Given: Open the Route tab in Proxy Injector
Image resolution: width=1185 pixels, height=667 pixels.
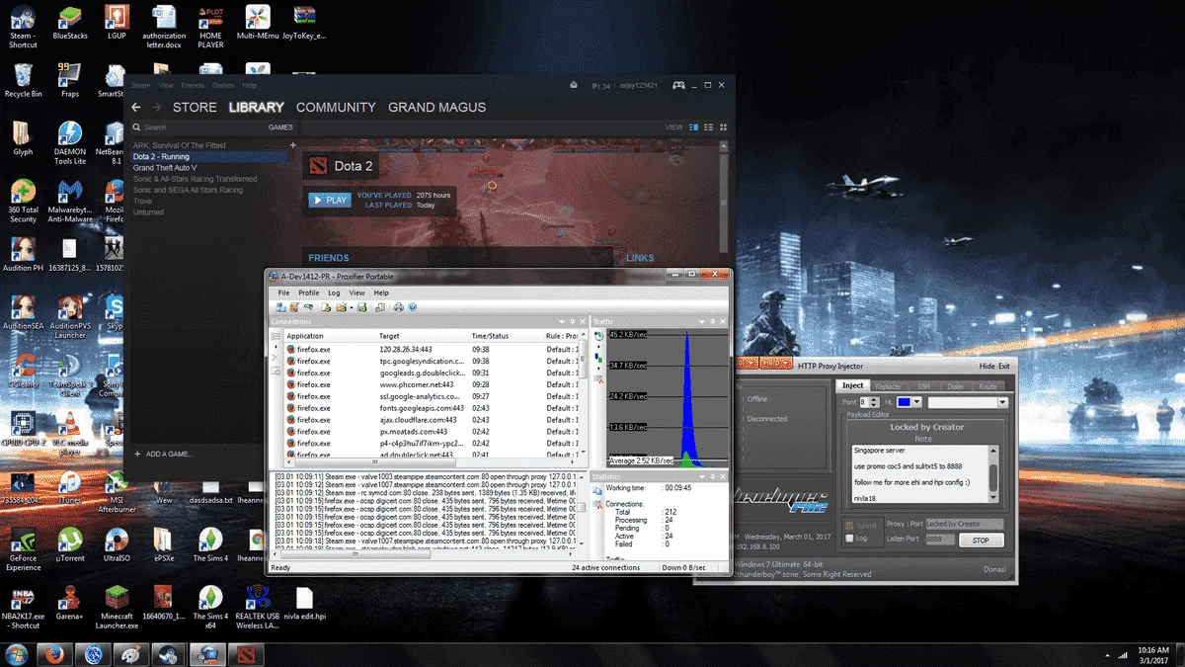Looking at the screenshot, I should (x=987, y=386).
